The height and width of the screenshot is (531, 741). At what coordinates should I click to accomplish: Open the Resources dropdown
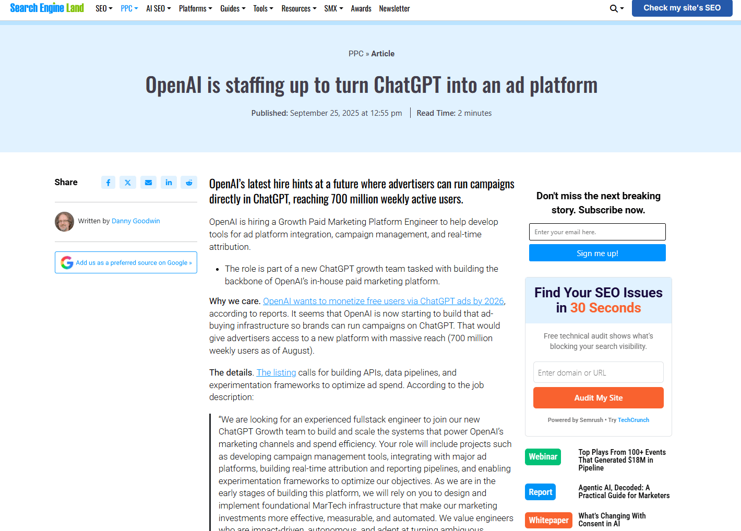point(299,8)
